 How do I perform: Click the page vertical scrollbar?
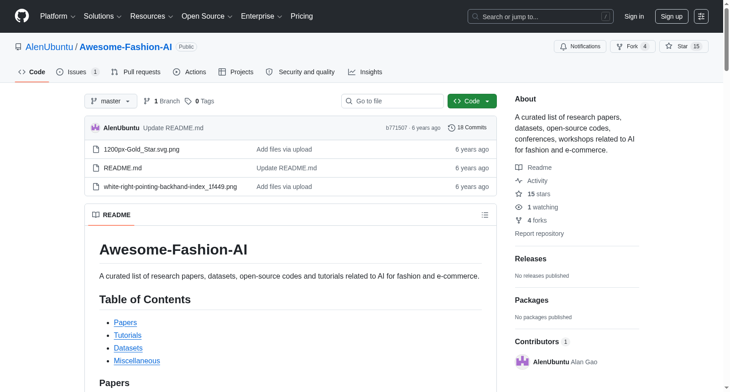click(x=726, y=196)
